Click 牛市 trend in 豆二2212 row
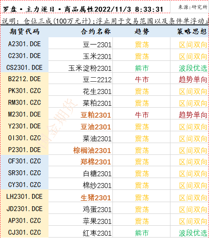Screen dimensions: 209x238 point(142,79)
